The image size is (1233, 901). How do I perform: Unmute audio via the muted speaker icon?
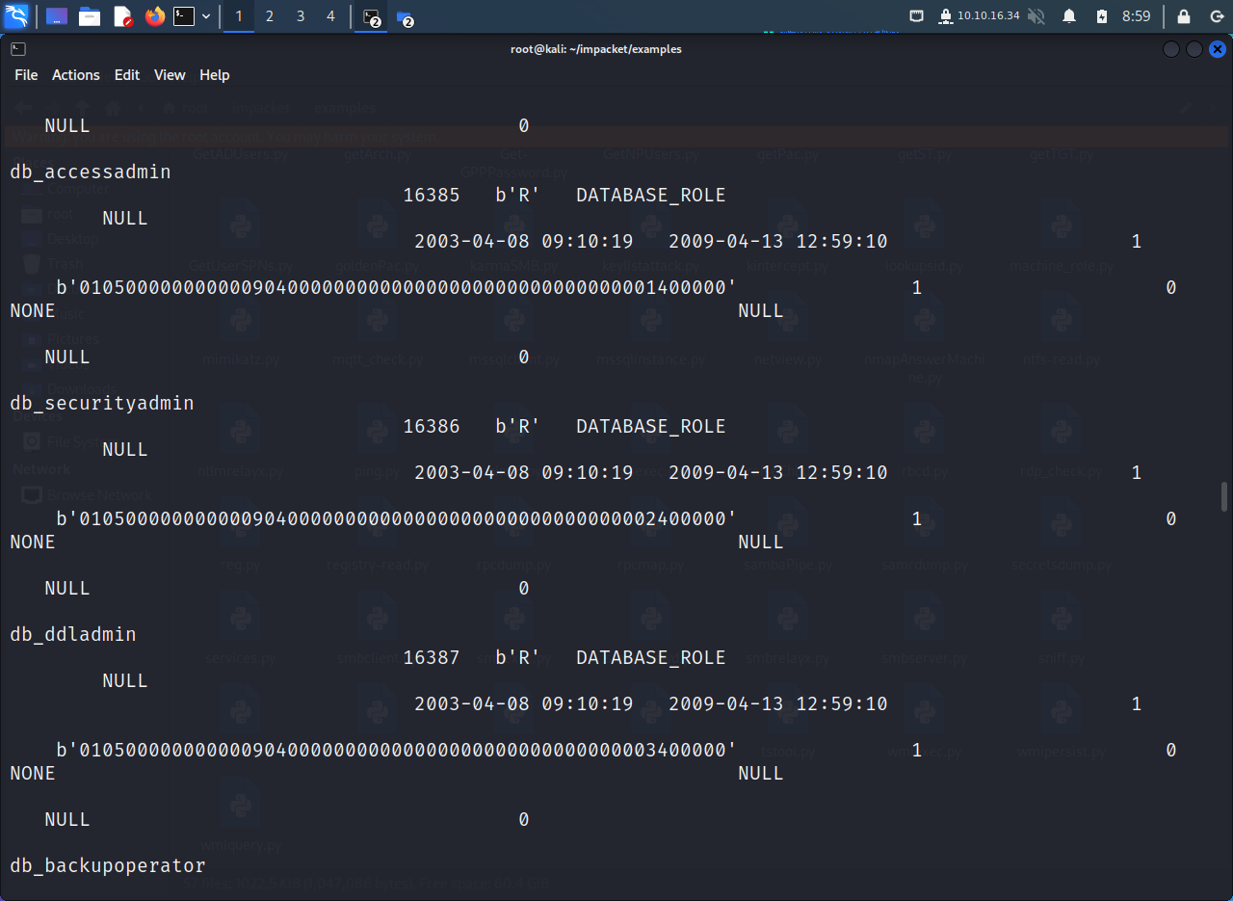point(1036,16)
